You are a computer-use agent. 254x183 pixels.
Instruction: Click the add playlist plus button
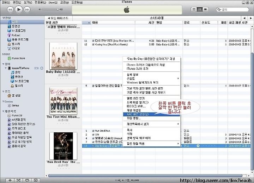point(10,180)
